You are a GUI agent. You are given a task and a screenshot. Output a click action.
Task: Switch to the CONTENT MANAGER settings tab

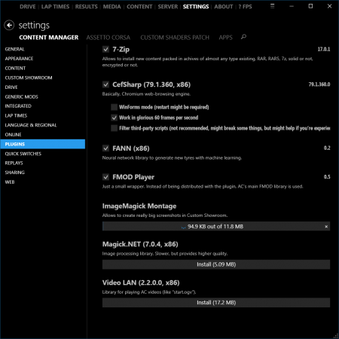pos(49,38)
